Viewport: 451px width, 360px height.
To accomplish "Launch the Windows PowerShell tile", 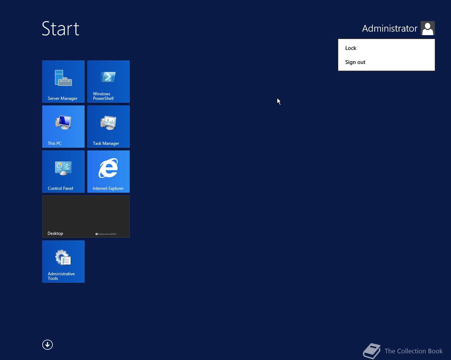I will coord(109,82).
